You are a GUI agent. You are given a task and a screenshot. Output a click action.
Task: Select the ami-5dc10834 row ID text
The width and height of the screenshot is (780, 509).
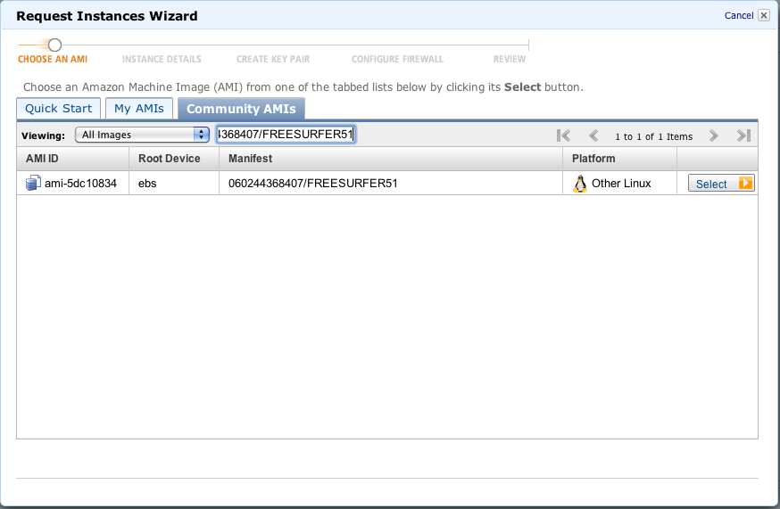(80, 184)
